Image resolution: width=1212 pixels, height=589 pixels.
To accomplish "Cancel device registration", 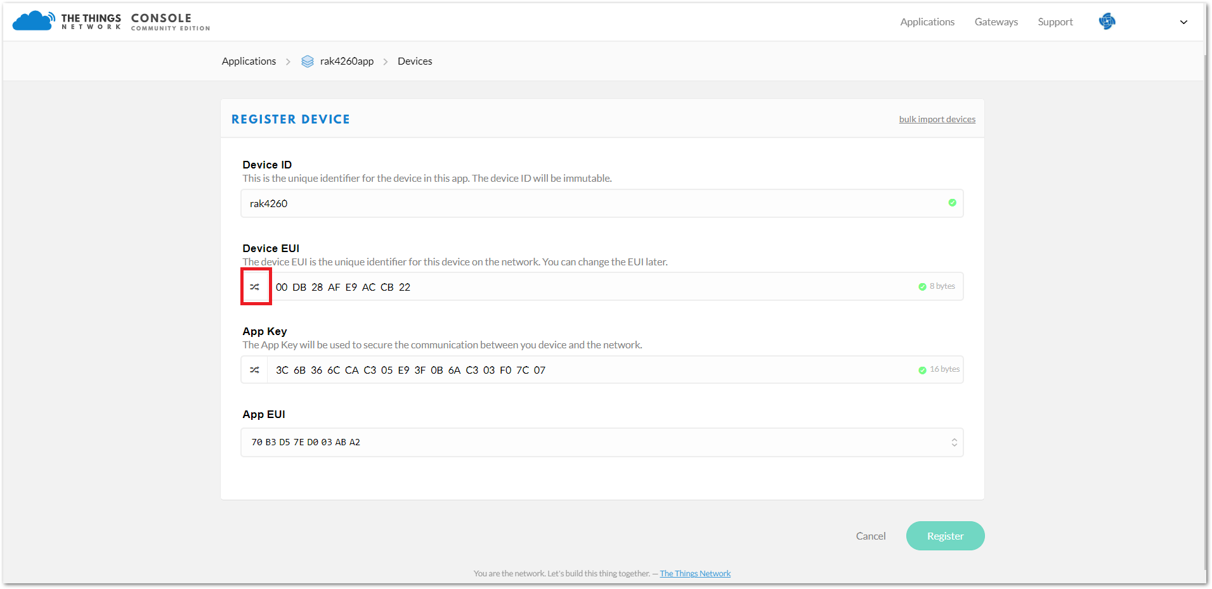I will click(870, 536).
